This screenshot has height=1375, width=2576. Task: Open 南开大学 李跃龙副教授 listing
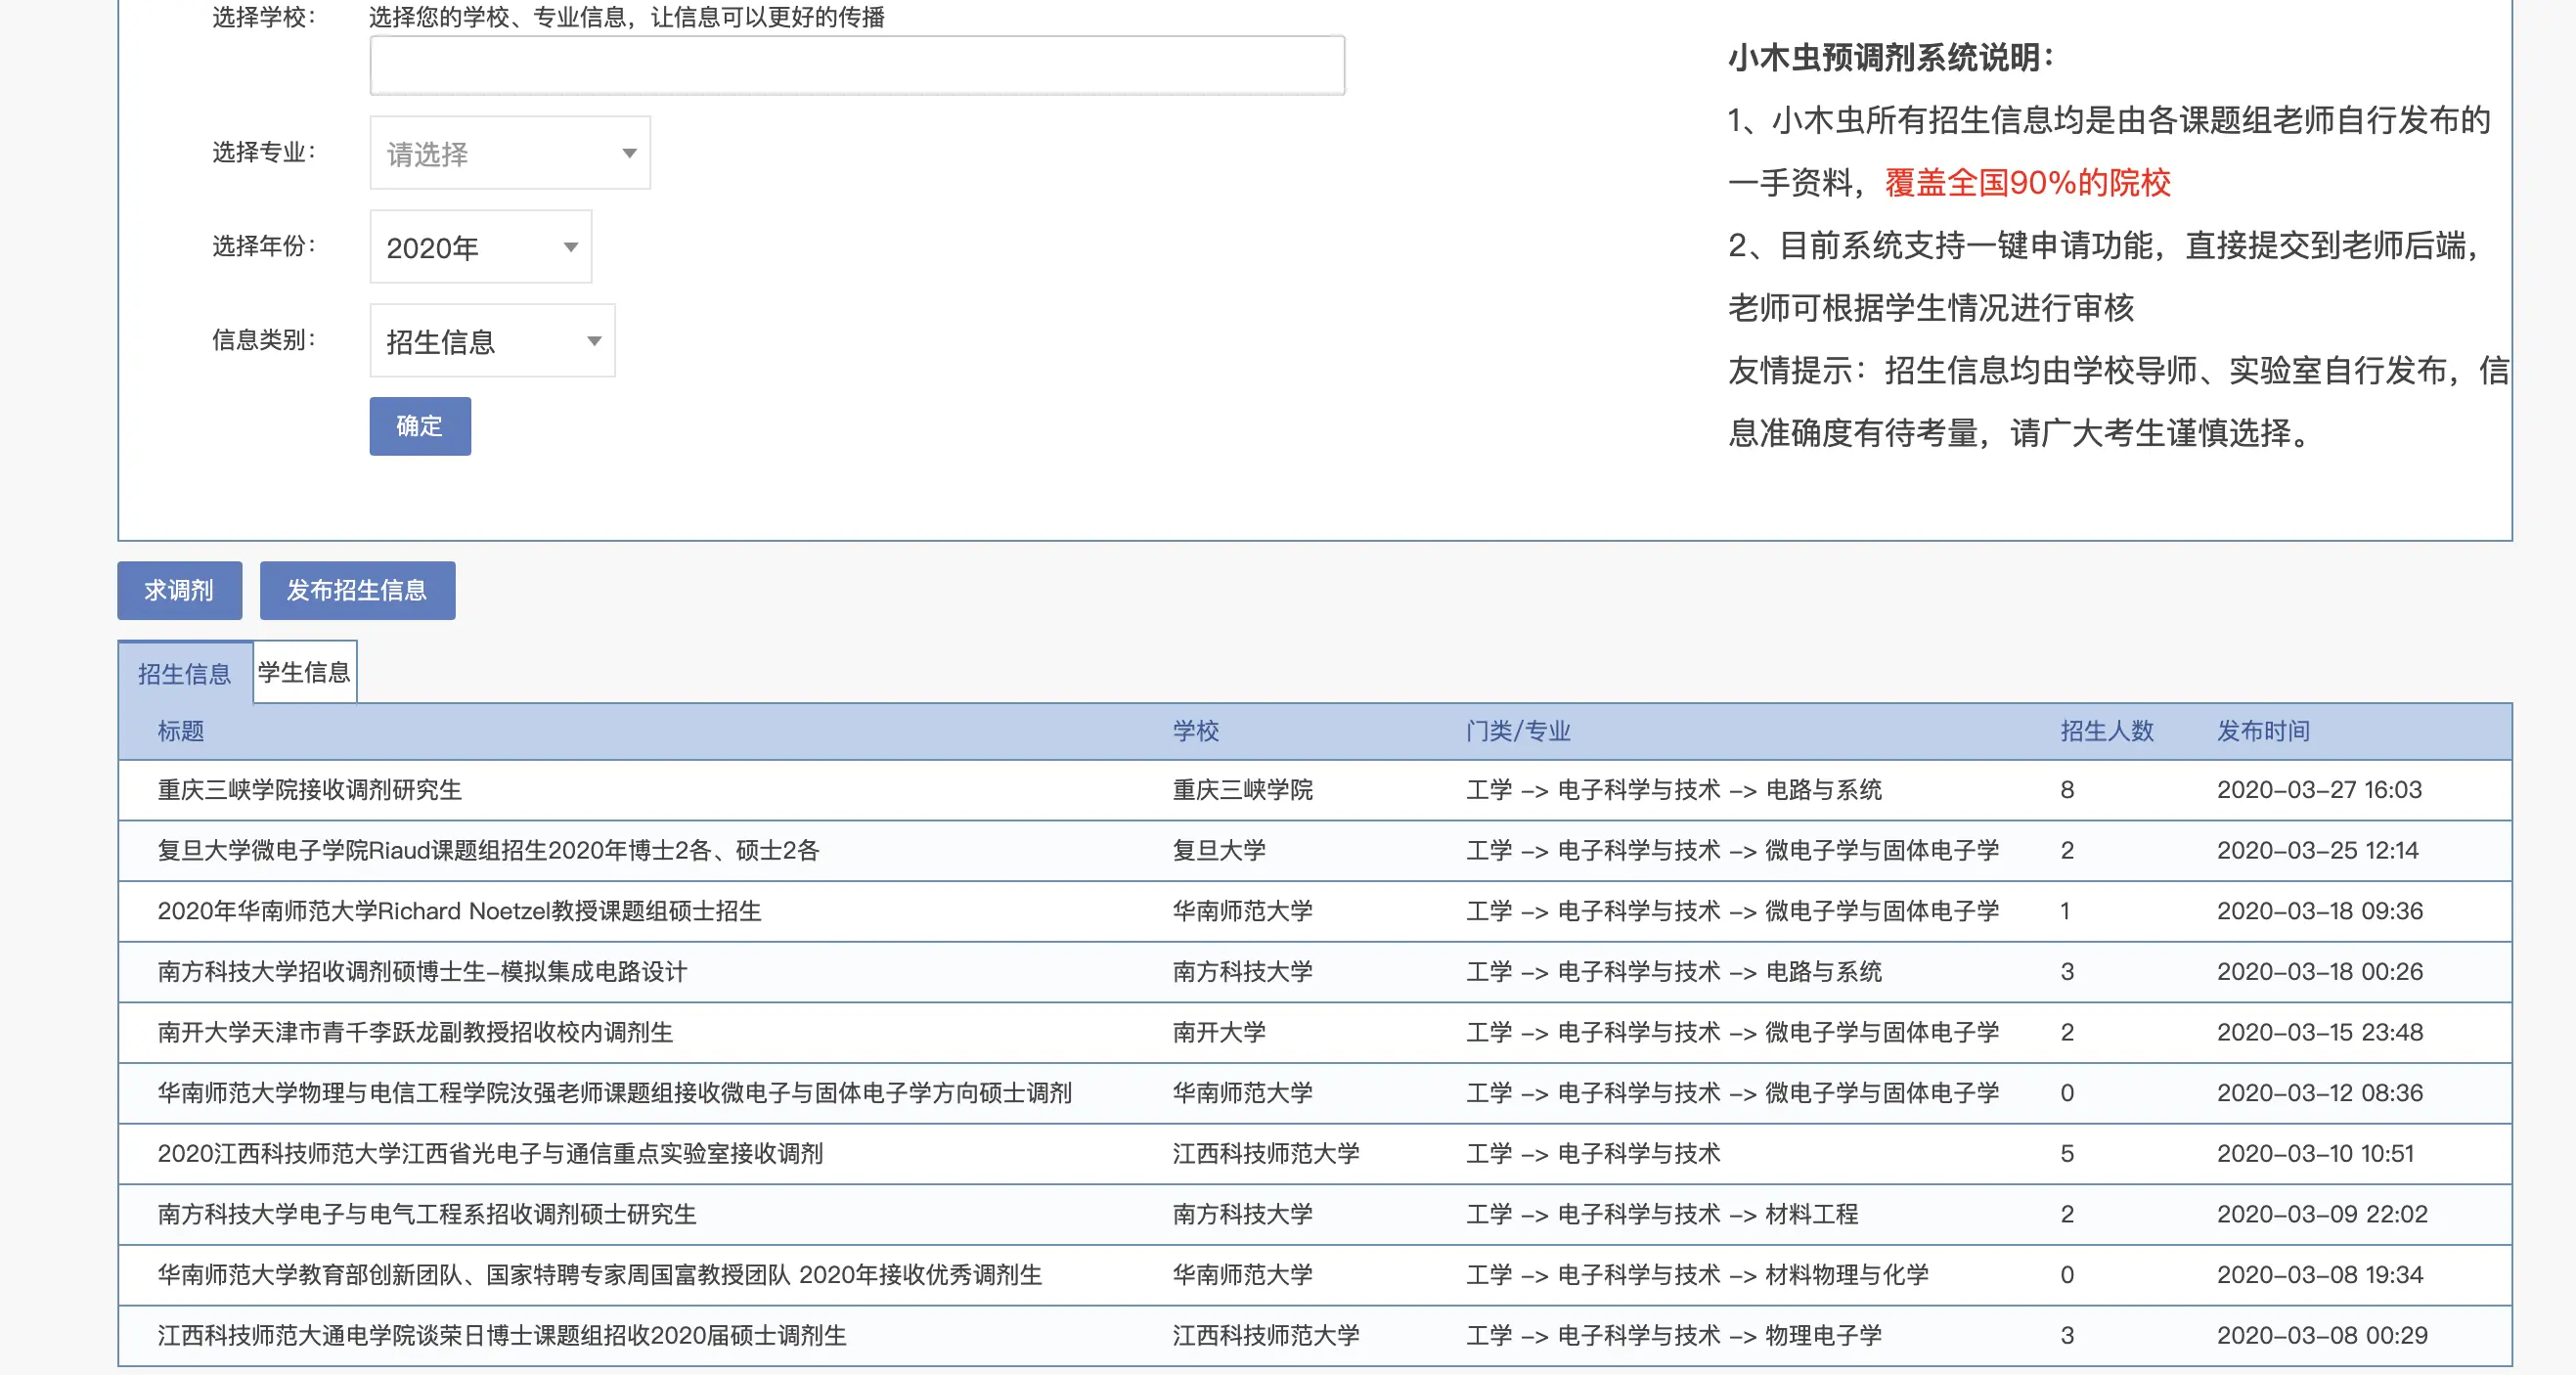[415, 1032]
